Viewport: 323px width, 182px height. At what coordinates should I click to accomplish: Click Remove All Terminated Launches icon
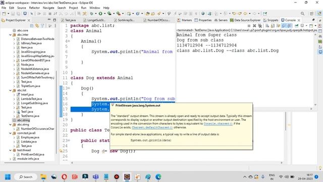tap(260, 26)
